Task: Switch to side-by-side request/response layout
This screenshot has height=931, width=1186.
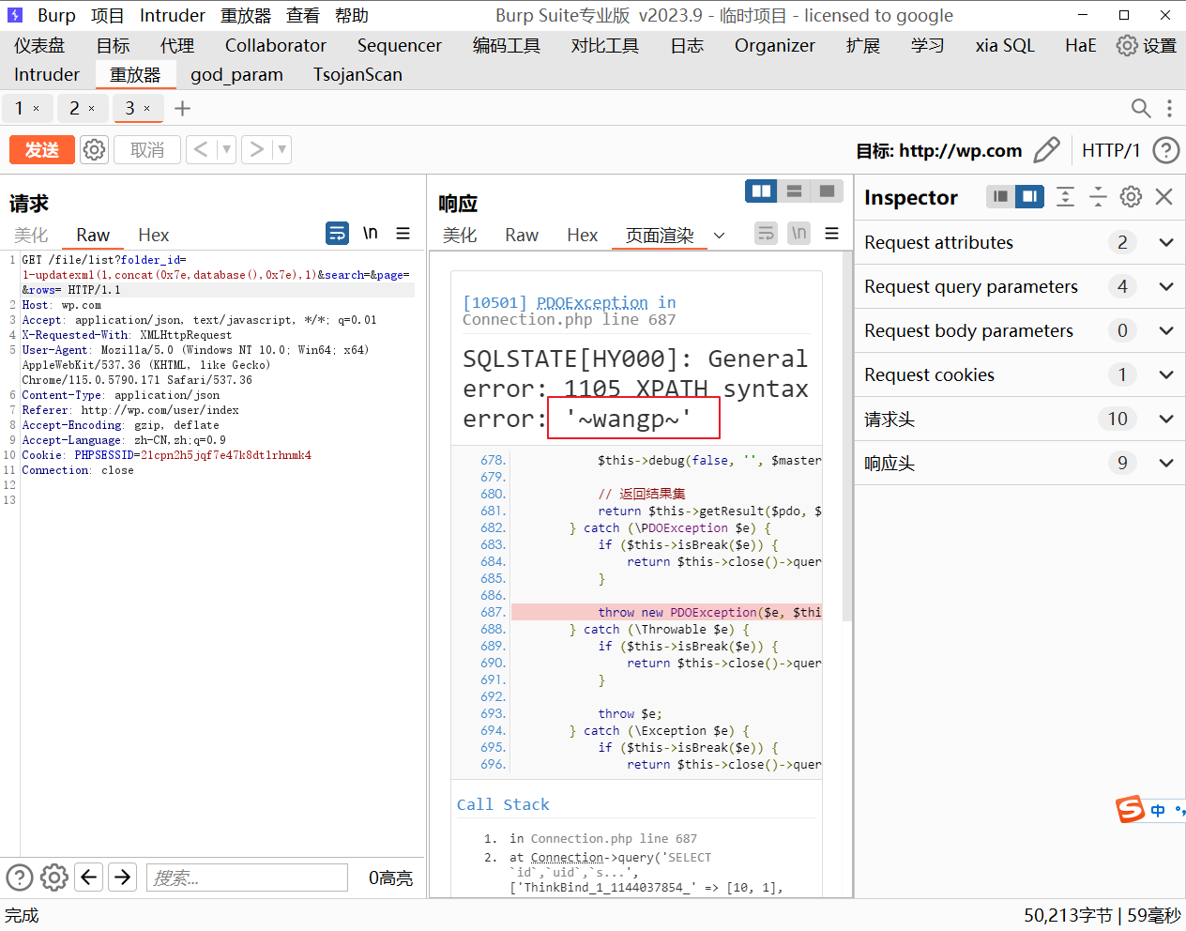Action: point(761,191)
